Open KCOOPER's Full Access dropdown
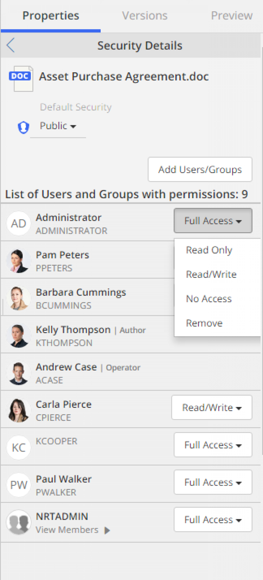263x580 pixels. pos(213,445)
